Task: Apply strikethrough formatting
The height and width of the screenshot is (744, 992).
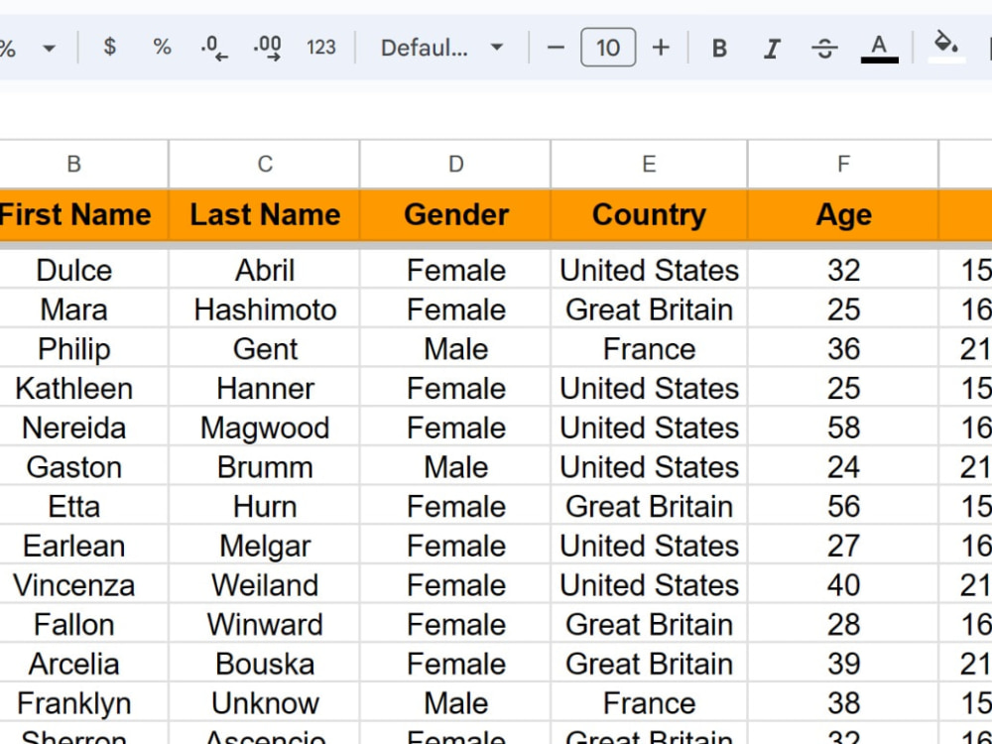Action: [x=824, y=47]
